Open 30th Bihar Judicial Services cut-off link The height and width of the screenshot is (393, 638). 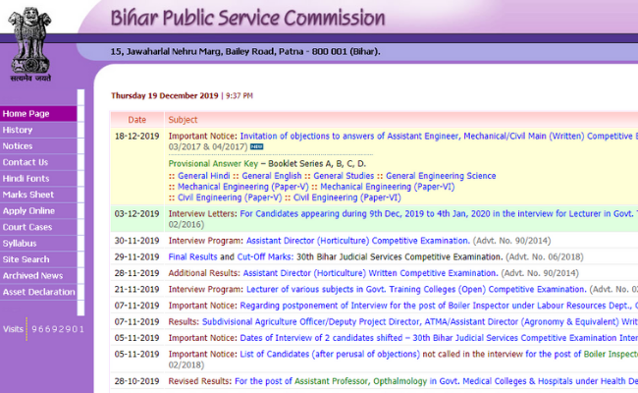coord(378,255)
